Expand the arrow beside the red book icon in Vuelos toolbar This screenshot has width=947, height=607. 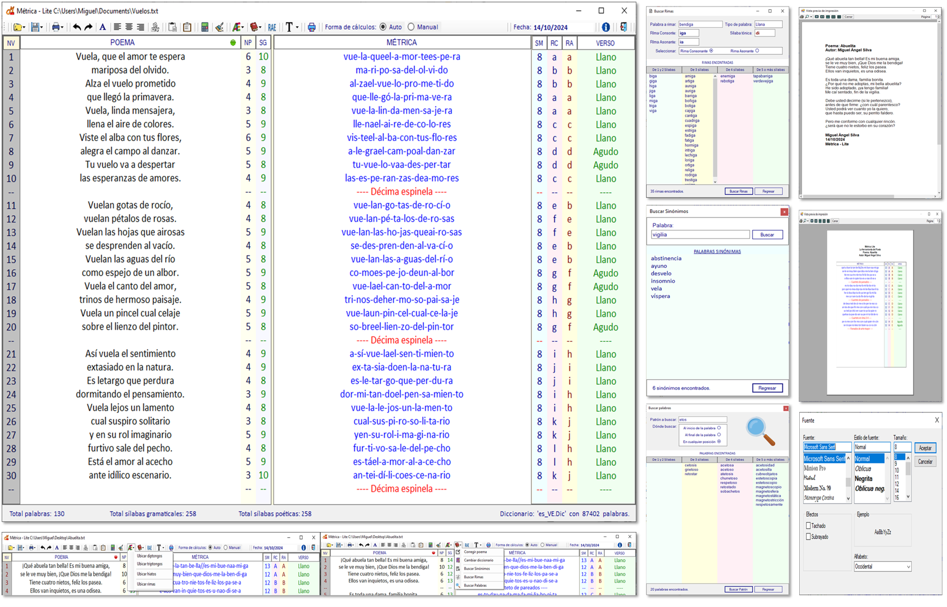pos(260,28)
